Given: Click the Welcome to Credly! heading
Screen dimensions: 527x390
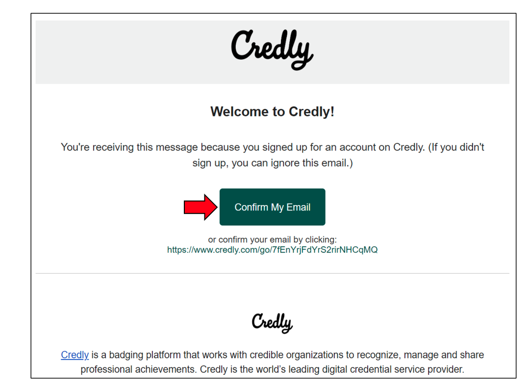Looking at the screenshot, I should click(x=272, y=112).
